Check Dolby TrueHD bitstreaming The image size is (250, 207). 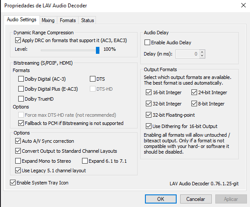21,99
